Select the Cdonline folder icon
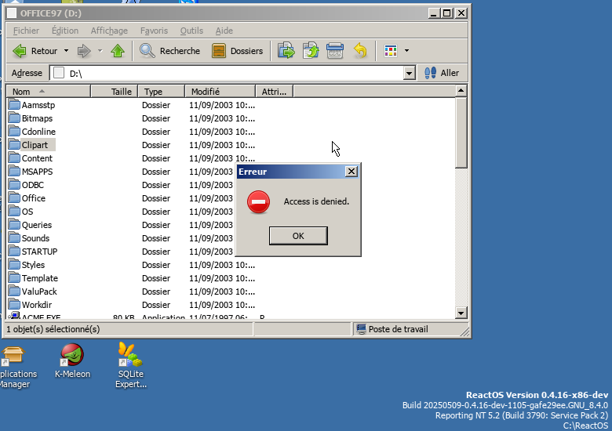This screenshot has width=612, height=431. [14, 131]
